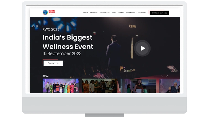The image size is (209, 117).
Task: Go to next gallery slide arrow
Action: (167, 76)
